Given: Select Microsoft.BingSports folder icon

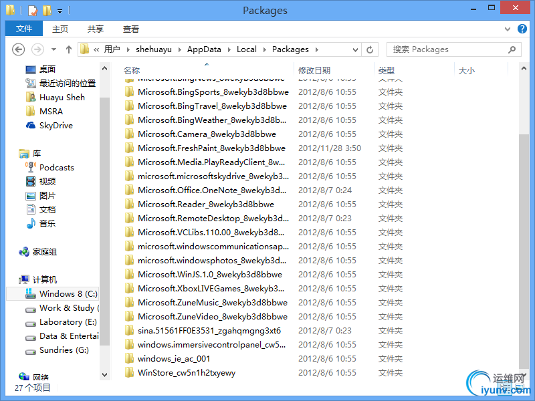Looking at the screenshot, I should click(129, 92).
